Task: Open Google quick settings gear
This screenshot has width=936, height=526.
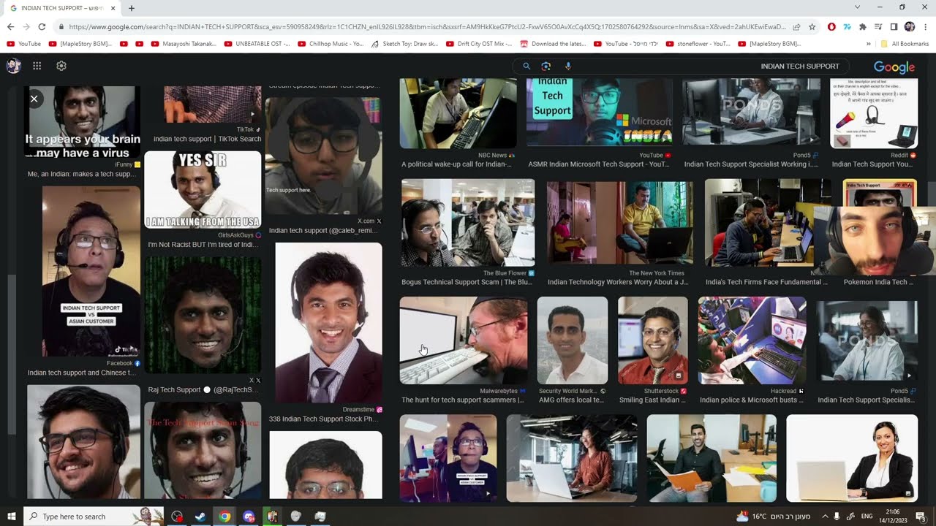Action: point(61,66)
